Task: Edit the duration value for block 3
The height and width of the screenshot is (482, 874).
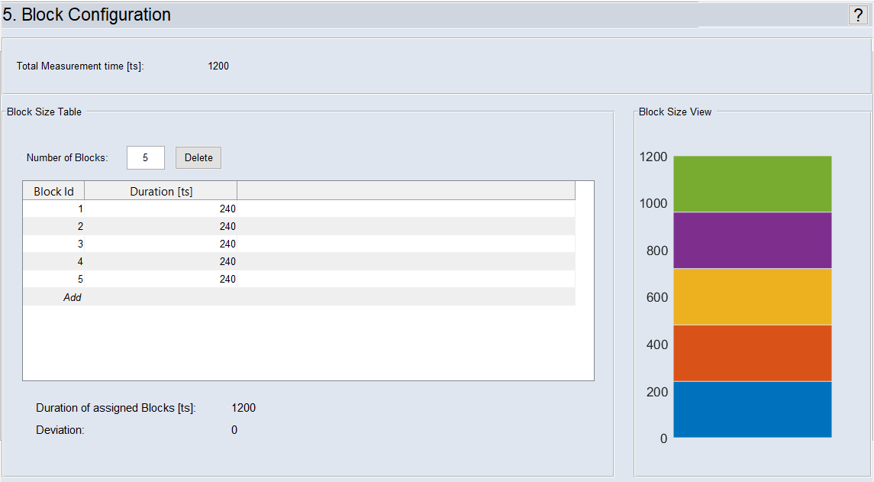Action: coord(161,244)
